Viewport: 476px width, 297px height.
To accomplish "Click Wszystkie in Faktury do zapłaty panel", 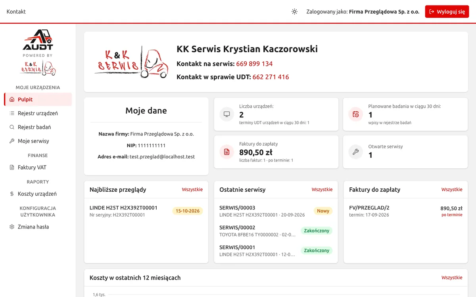I will tap(452, 189).
